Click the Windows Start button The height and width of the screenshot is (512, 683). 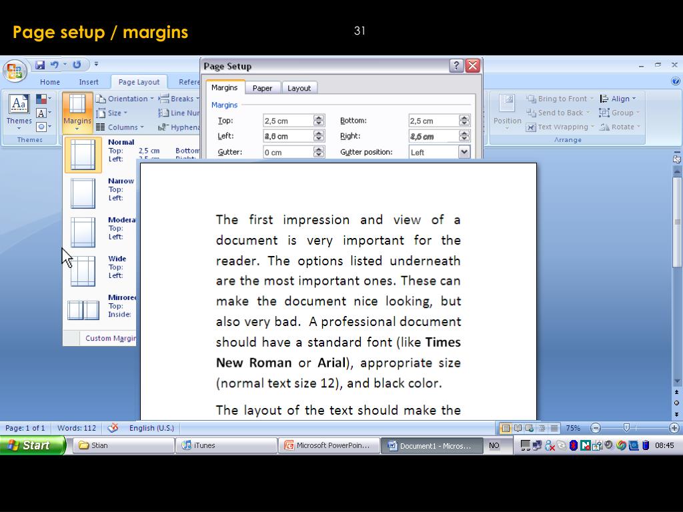[33, 445]
